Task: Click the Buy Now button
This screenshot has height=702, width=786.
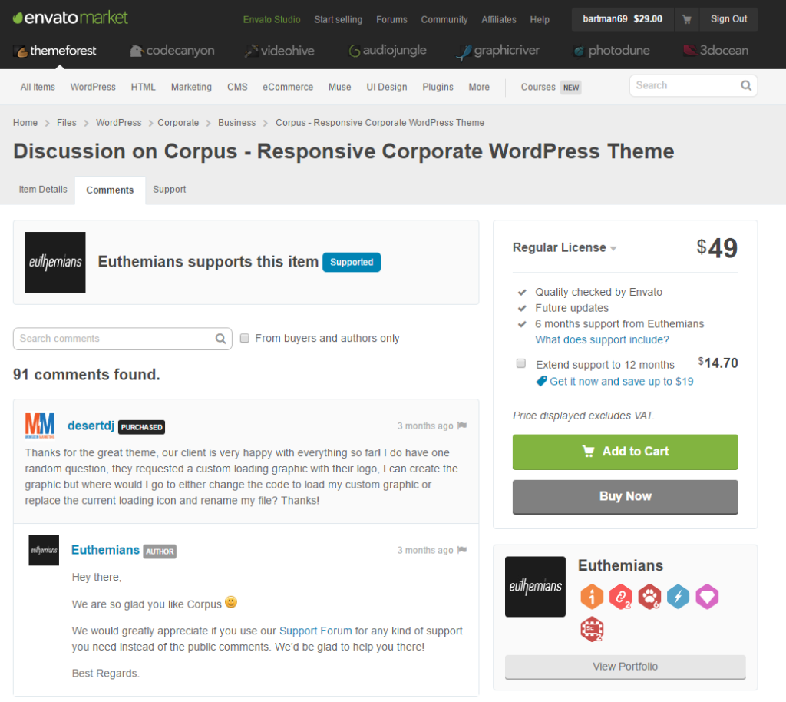Action: tap(625, 497)
